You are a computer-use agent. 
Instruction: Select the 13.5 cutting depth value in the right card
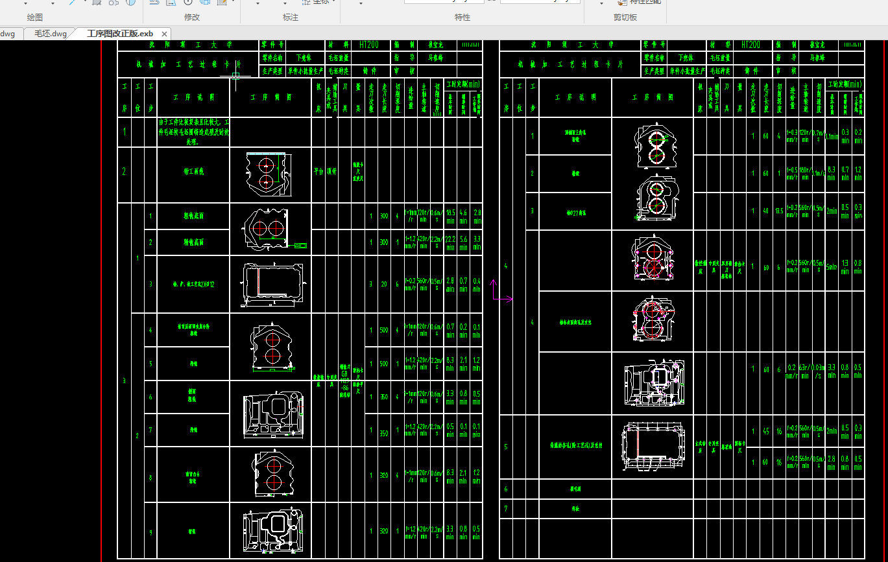click(779, 211)
